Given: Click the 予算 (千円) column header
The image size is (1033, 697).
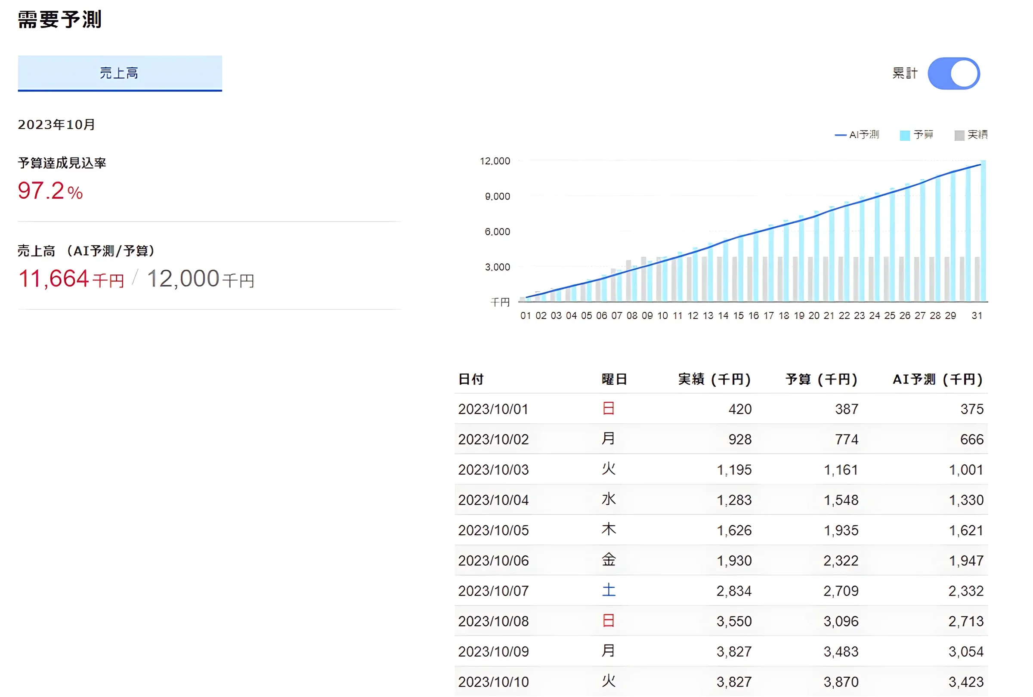Looking at the screenshot, I should pyautogui.click(x=821, y=379).
